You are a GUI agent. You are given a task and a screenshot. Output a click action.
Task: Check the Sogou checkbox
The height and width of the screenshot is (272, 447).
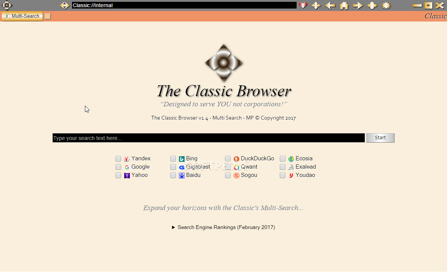point(228,175)
